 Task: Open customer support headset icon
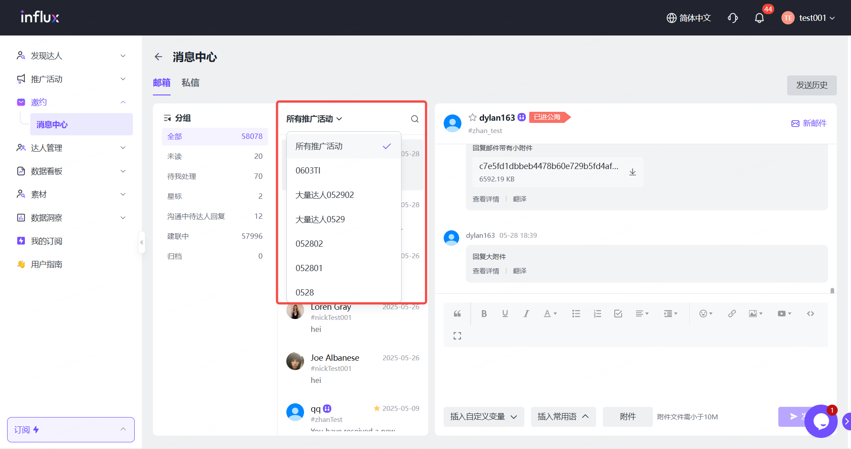click(x=733, y=18)
